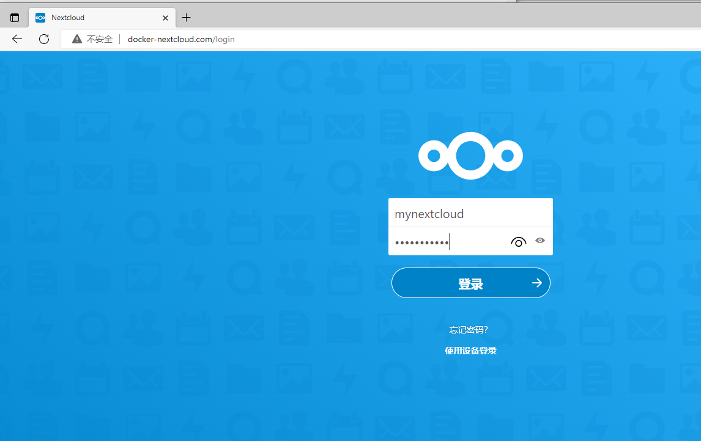Close the Nextcloud tab
Viewport: 701px width, 441px height.
tap(165, 18)
